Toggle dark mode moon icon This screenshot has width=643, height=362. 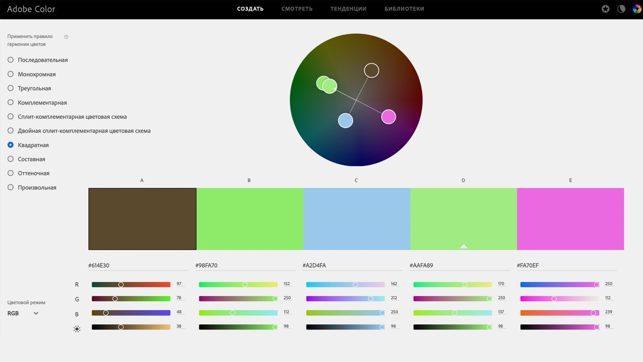[x=621, y=9]
